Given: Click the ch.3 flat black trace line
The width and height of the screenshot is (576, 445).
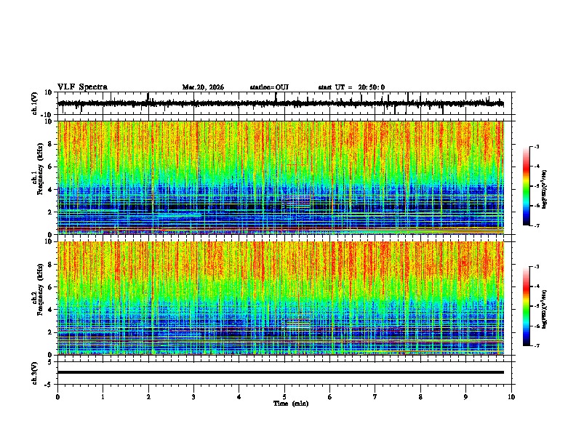Looking at the screenshot, I should point(280,372).
